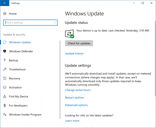The height and width of the screenshot is (128, 156).
Task: Click the Troubleshoot wrench icon
Action: coord(5,69)
